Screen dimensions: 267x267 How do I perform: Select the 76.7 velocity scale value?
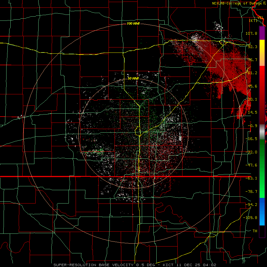coord(252,60)
